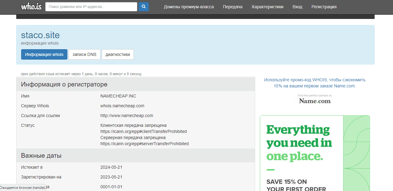
Task: Open the Домены премиум-класса menu item
Action: [189, 7]
